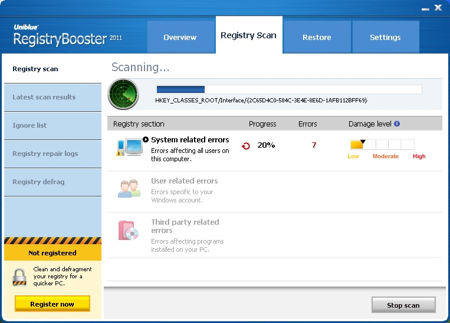The height and width of the screenshot is (323, 450).
Task: Click the yellow damage level meter
Action: (382, 145)
